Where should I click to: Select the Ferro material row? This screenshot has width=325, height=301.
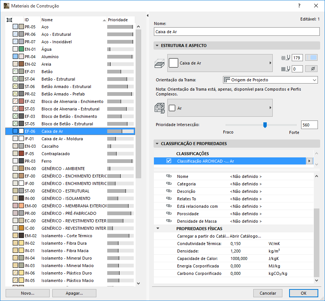(70, 161)
